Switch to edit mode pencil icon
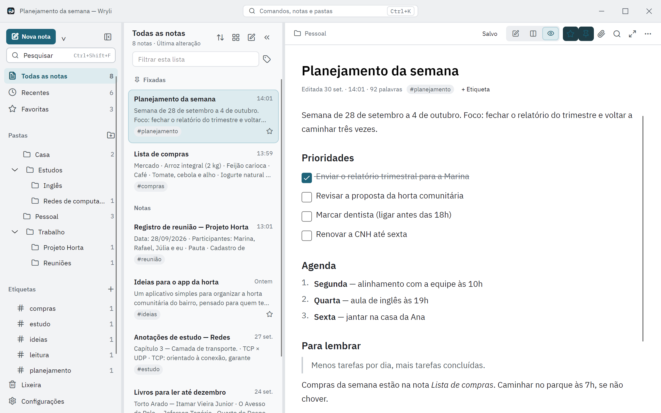Viewport: 661px width, 413px height. coord(516,34)
